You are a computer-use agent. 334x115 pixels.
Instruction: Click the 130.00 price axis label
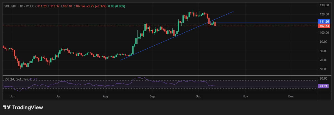(325, 5)
